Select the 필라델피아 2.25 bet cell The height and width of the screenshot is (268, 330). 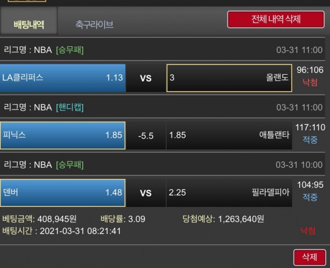(229, 193)
